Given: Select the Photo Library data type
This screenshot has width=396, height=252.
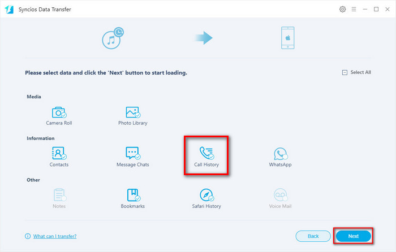Looking at the screenshot, I should (133, 116).
